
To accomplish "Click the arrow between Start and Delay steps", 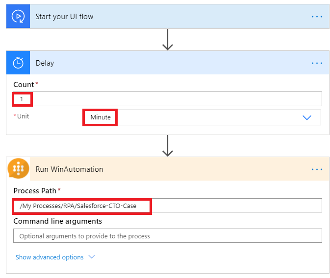I will [168, 40].
